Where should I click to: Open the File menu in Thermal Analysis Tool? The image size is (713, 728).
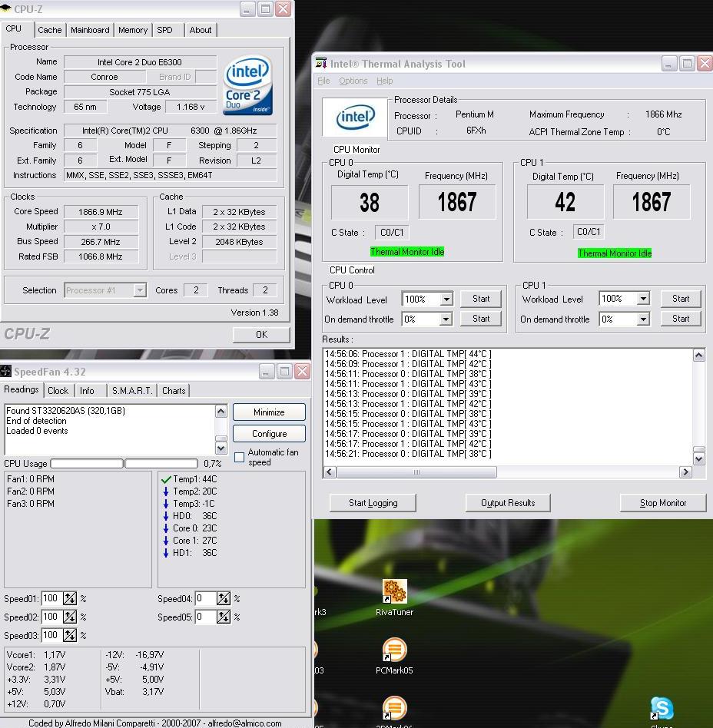pyautogui.click(x=323, y=81)
